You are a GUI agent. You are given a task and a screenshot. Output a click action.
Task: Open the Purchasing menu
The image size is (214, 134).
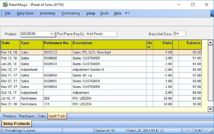pos(71,13)
